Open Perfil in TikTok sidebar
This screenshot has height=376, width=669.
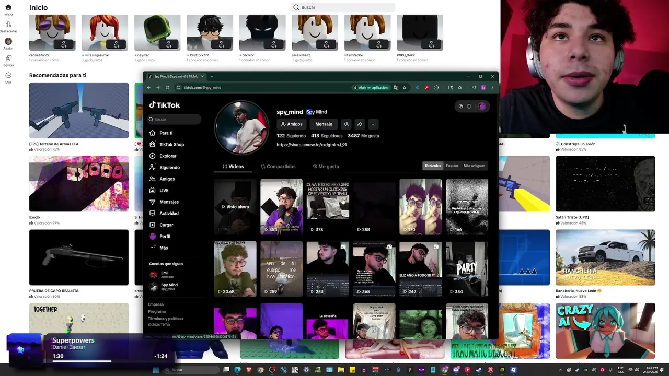click(159, 237)
